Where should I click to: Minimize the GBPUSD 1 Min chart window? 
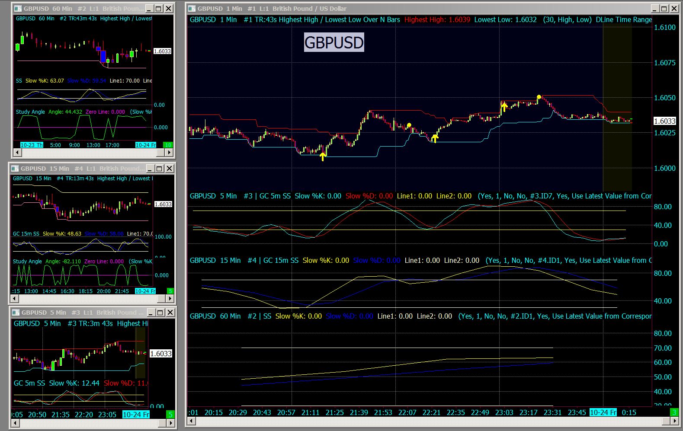click(x=655, y=9)
